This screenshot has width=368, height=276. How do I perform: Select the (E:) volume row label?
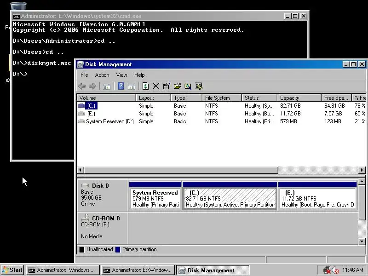[91, 114]
